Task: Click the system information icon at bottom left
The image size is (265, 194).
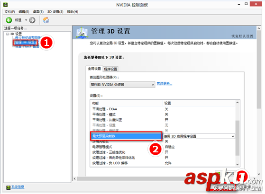Action: pos(8,187)
